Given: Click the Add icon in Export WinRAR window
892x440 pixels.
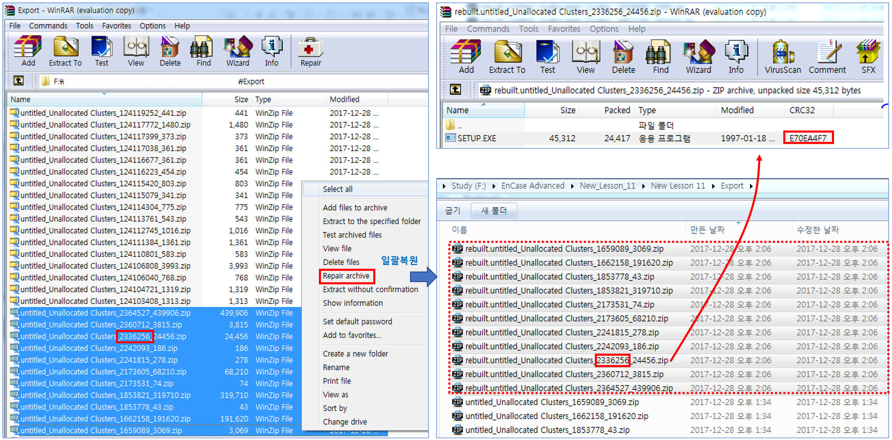Looking at the screenshot, I should pos(28,51).
